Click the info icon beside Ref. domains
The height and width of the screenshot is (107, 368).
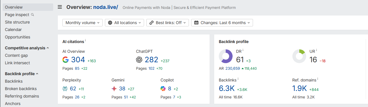(x=318, y=79)
